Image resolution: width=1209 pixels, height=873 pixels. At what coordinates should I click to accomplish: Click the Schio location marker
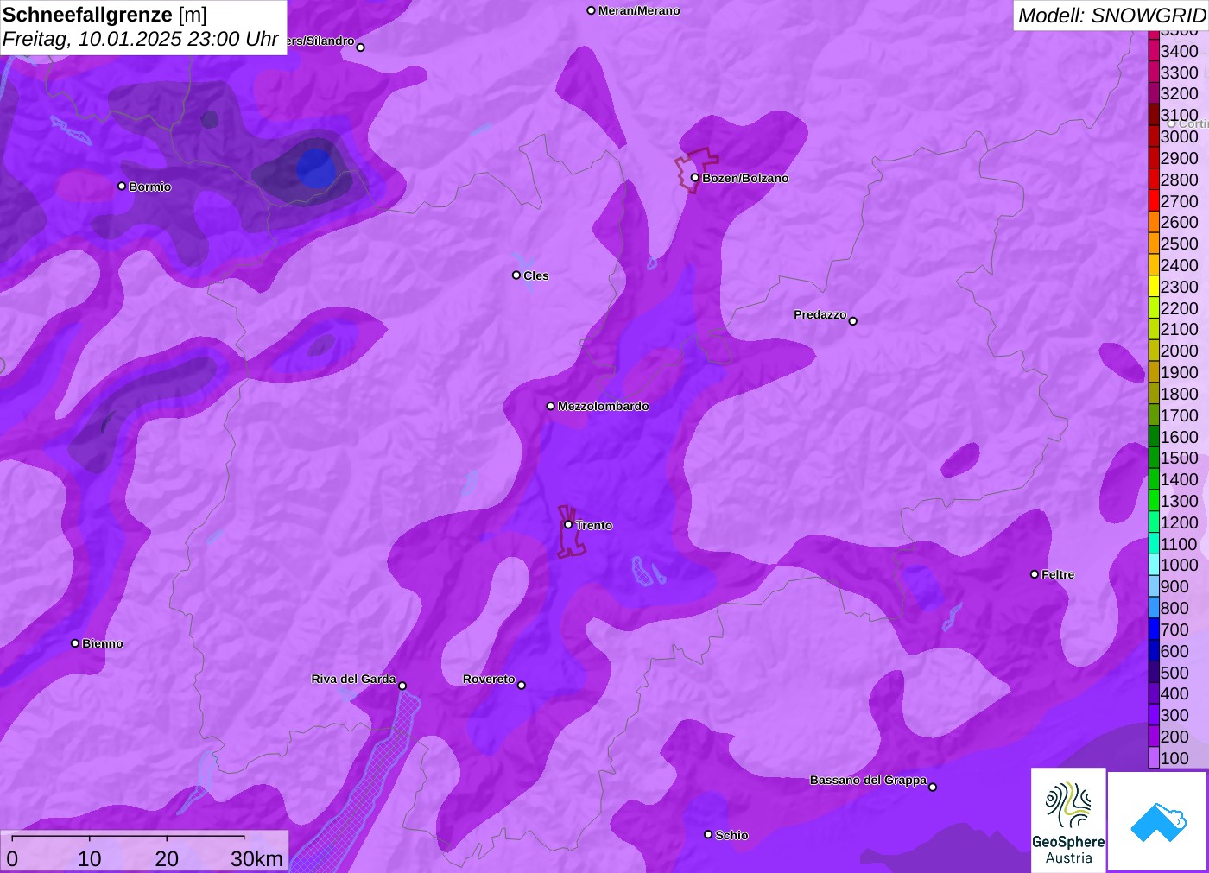[708, 834]
